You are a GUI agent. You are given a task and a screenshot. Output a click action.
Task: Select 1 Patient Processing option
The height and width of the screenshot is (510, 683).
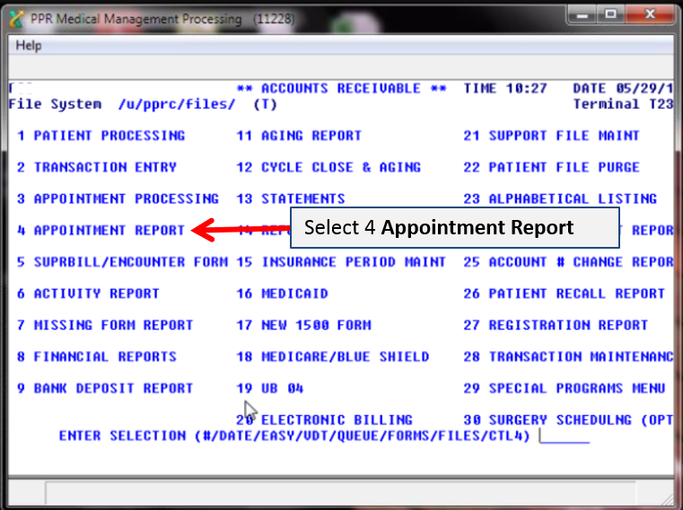101,136
